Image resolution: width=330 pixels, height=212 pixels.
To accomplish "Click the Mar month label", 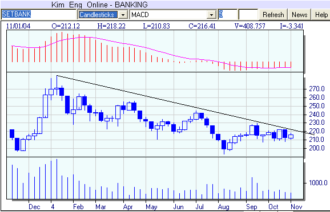I will [x=100, y=207].
